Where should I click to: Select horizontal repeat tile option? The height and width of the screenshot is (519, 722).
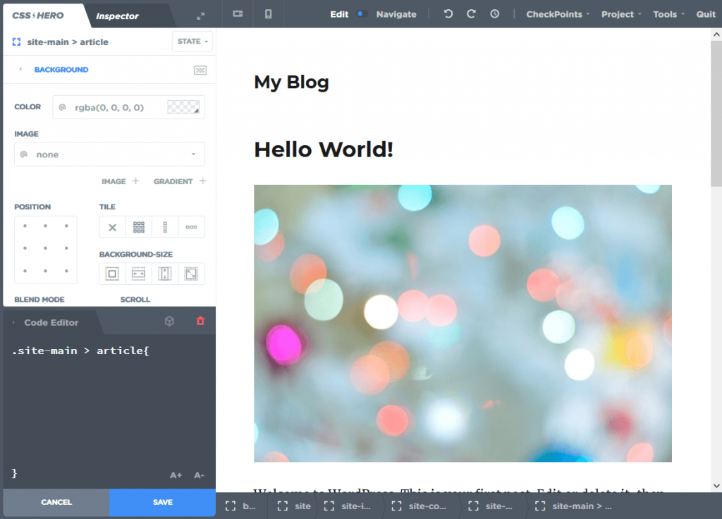coord(191,226)
